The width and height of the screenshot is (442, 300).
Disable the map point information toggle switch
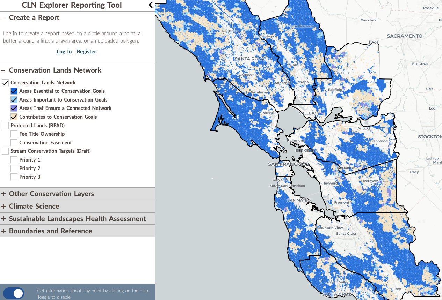click(14, 293)
